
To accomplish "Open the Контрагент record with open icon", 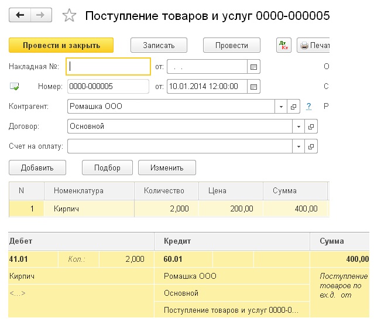I will 293,107.
